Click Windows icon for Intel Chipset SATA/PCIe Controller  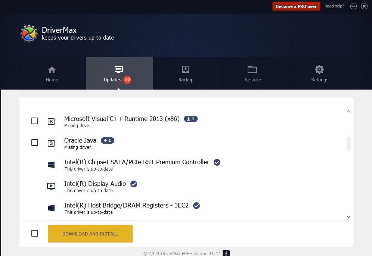(x=51, y=165)
